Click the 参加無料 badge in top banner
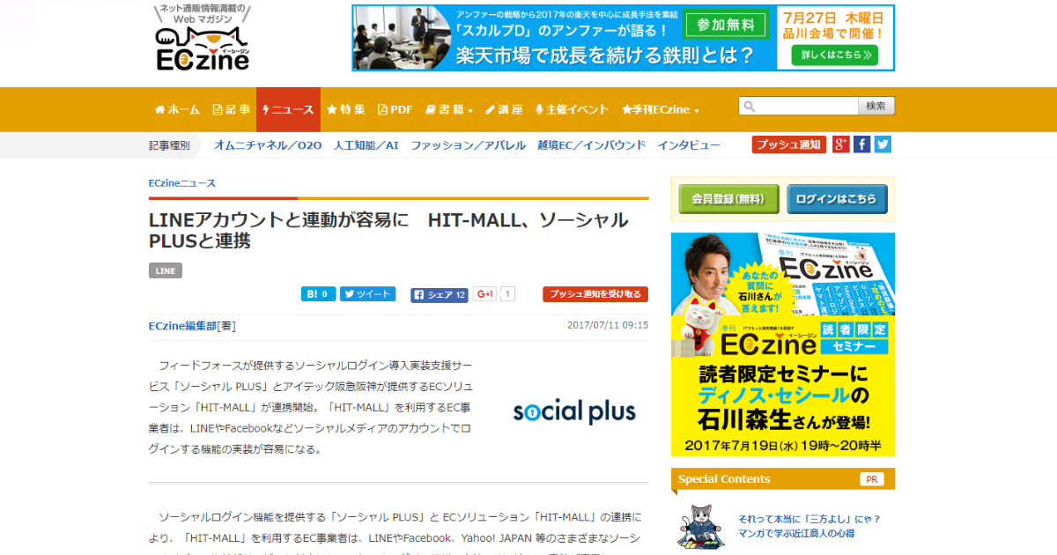Image resolution: width=1057 pixels, height=555 pixels. (727, 25)
